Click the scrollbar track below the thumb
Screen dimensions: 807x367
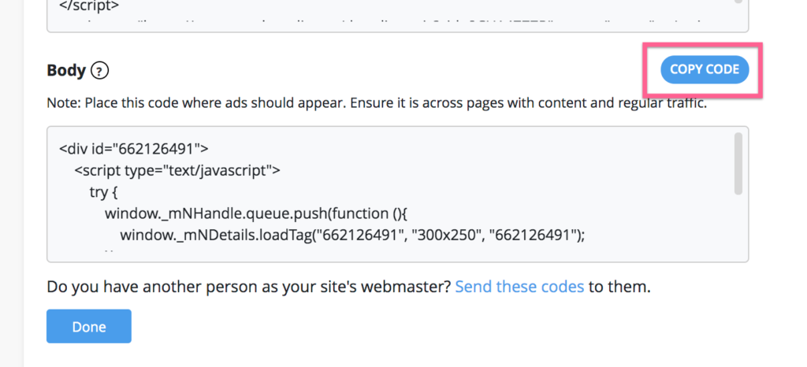[738, 226]
